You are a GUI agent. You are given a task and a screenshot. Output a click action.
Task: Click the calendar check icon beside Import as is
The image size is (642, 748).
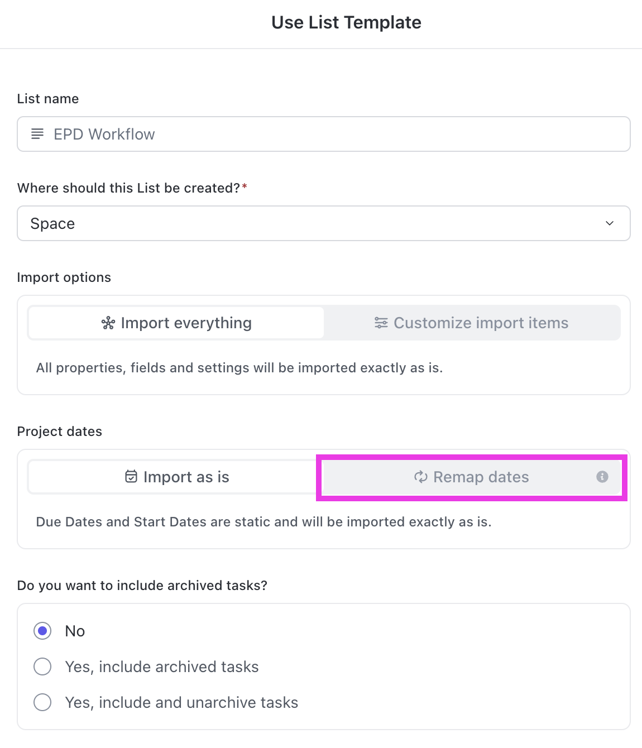(131, 477)
